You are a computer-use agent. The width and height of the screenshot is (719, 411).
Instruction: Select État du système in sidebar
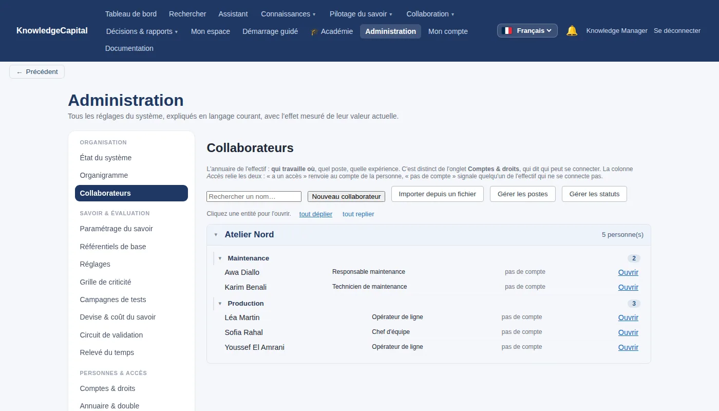click(x=131, y=158)
